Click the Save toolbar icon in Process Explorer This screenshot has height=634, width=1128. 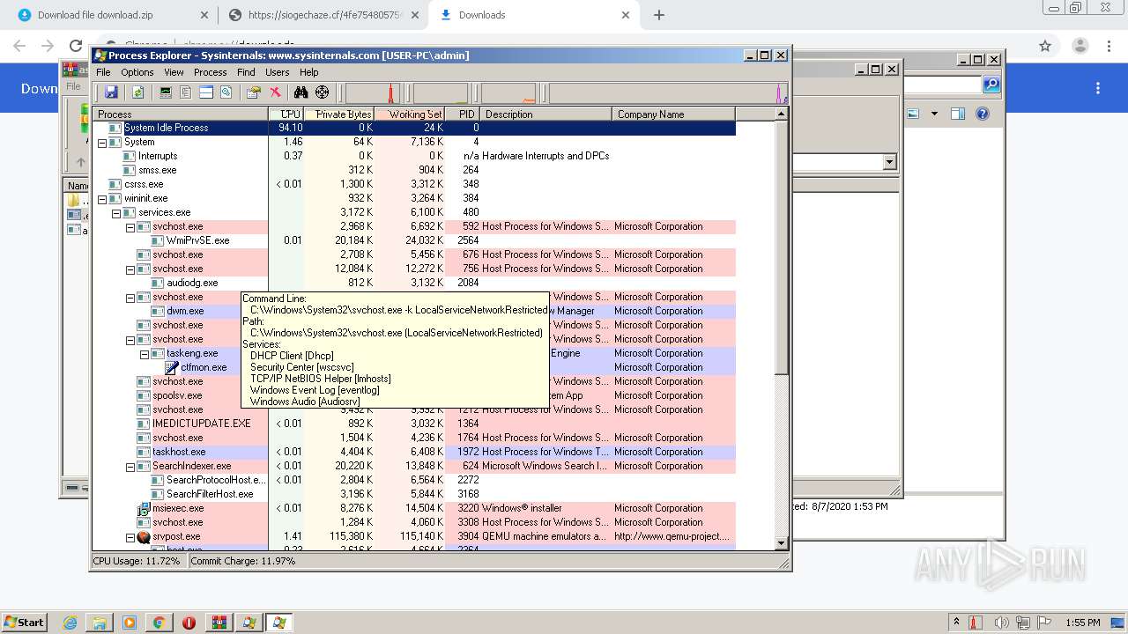[x=111, y=92]
